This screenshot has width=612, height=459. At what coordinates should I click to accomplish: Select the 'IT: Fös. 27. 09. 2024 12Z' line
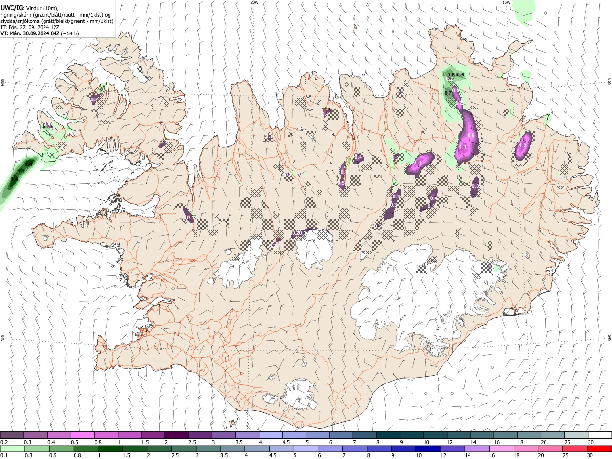coord(30,27)
